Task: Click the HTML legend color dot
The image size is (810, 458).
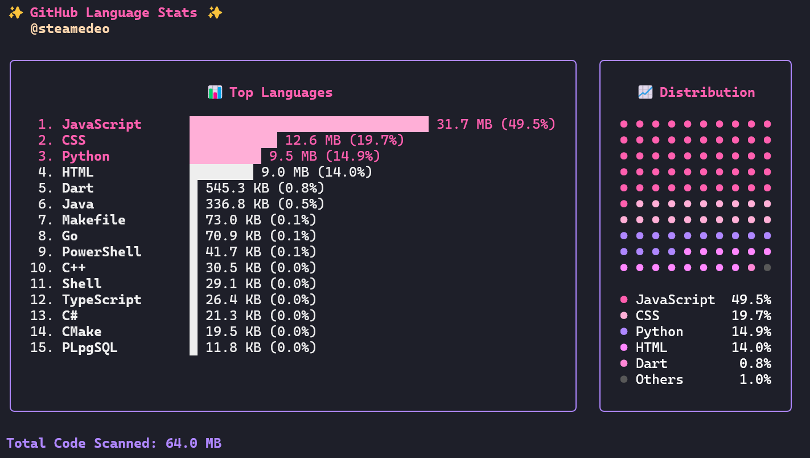Action: coord(624,347)
